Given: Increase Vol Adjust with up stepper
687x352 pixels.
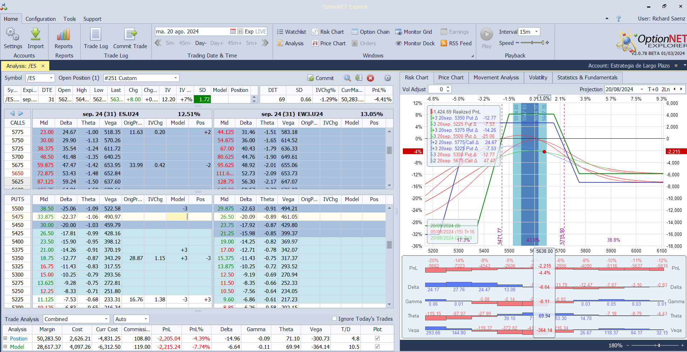Looking at the screenshot, I should (448, 87).
